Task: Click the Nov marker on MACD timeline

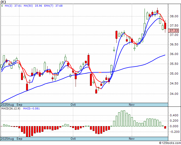Action: pyautogui.click(x=132, y=139)
